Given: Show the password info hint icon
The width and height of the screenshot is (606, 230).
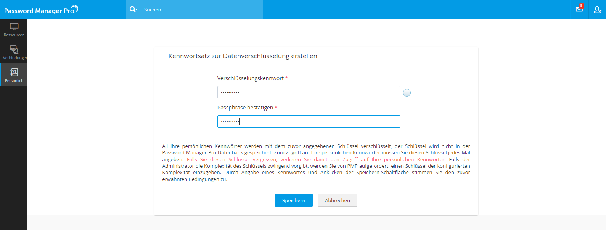Looking at the screenshot, I should (x=407, y=93).
